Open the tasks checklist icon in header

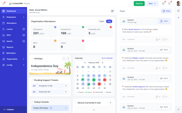pyautogui.click(x=163, y=4)
